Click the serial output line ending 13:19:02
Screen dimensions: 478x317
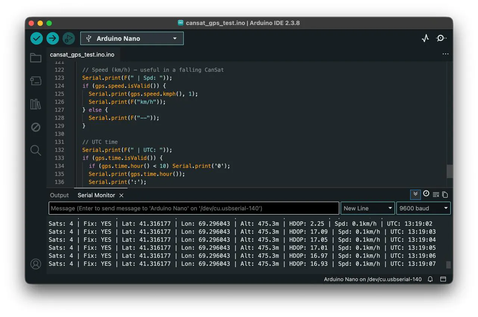point(240,224)
